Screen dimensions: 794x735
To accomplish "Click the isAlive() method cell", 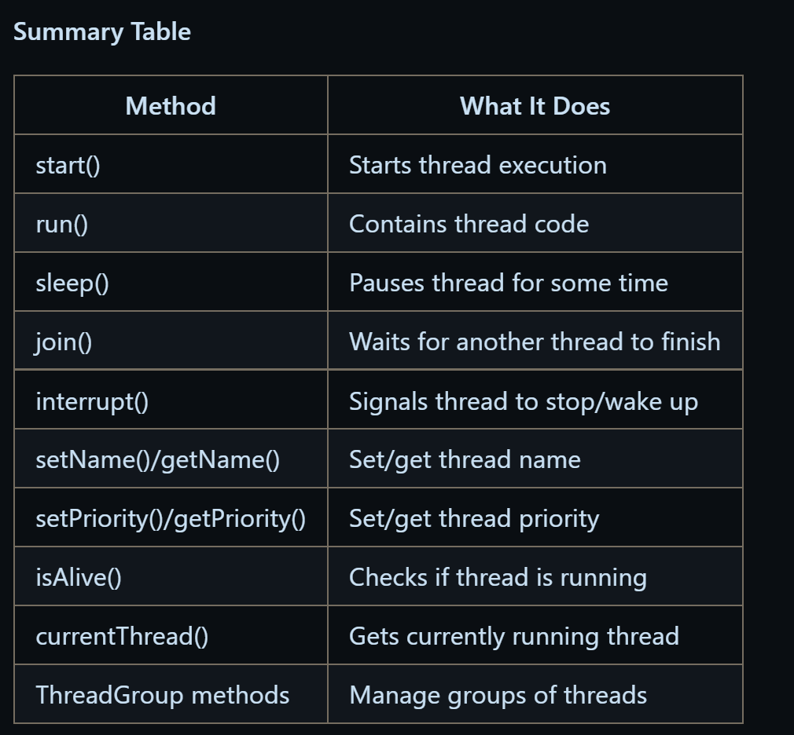I will pyautogui.click(x=171, y=576).
